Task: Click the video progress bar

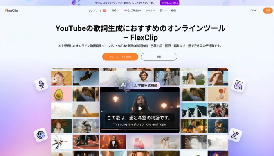Action: (140, 129)
